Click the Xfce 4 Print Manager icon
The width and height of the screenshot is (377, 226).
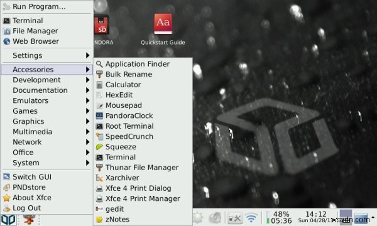[x=99, y=198]
